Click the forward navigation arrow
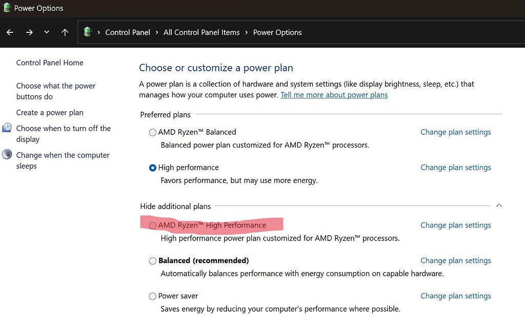 pyautogui.click(x=29, y=32)
